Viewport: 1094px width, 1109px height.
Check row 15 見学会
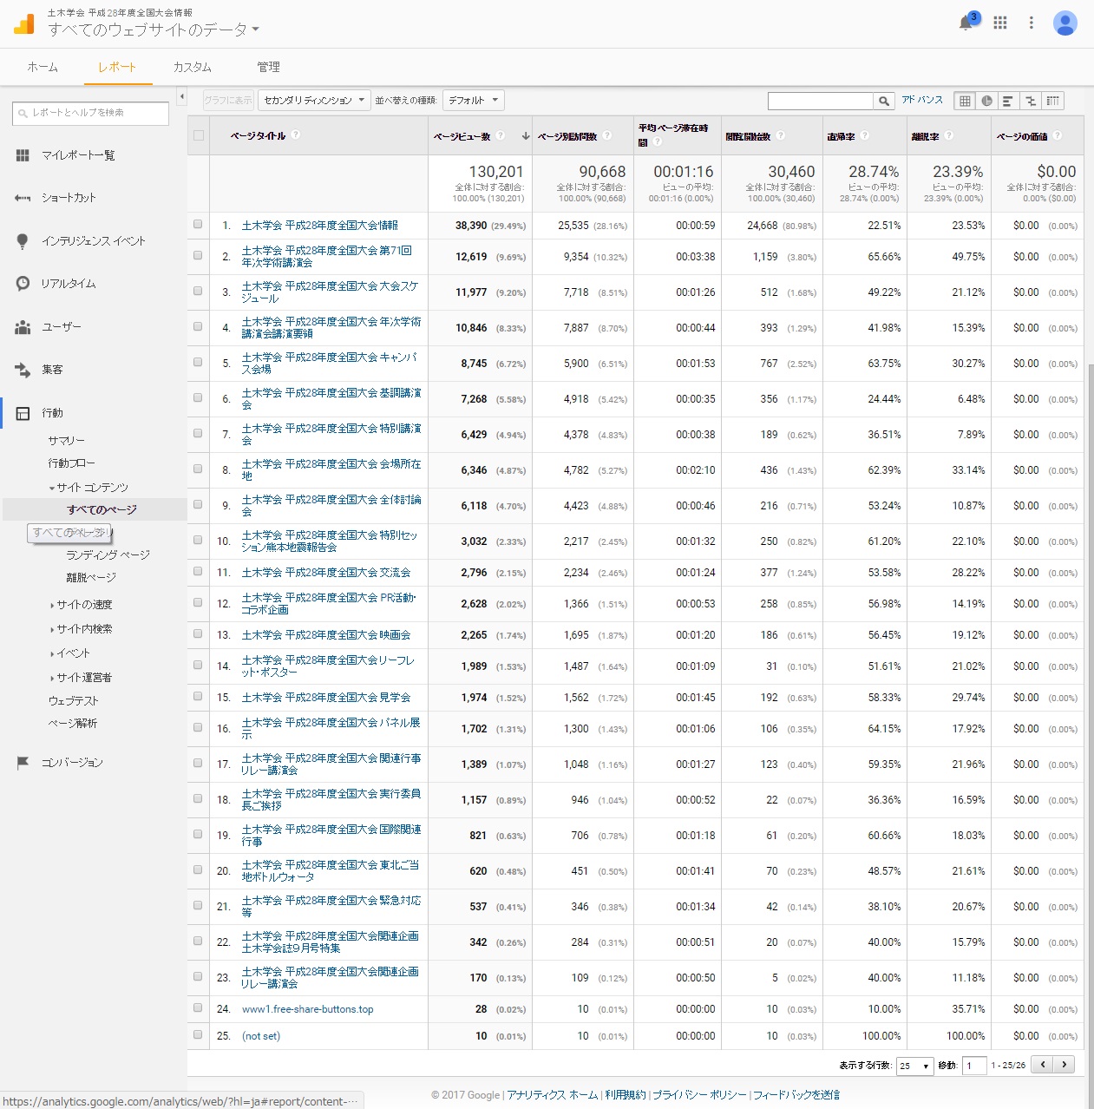(198, 696)
